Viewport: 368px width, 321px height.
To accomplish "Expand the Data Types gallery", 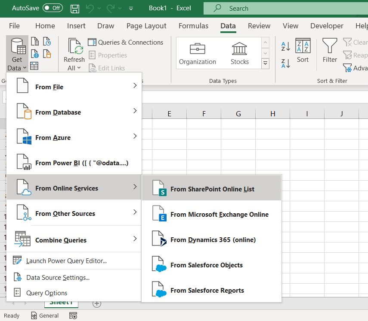I will coord(266,64).
